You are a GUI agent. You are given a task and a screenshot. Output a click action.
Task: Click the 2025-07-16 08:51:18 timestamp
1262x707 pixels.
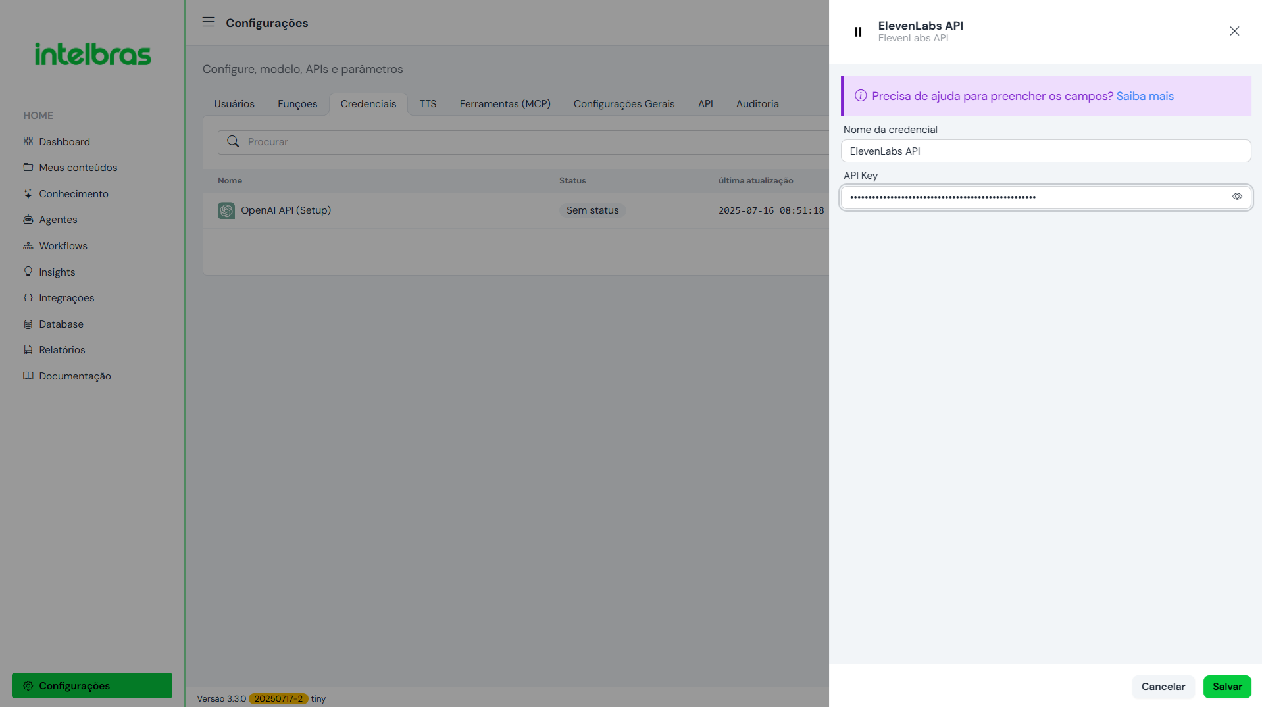coord(771,210)
